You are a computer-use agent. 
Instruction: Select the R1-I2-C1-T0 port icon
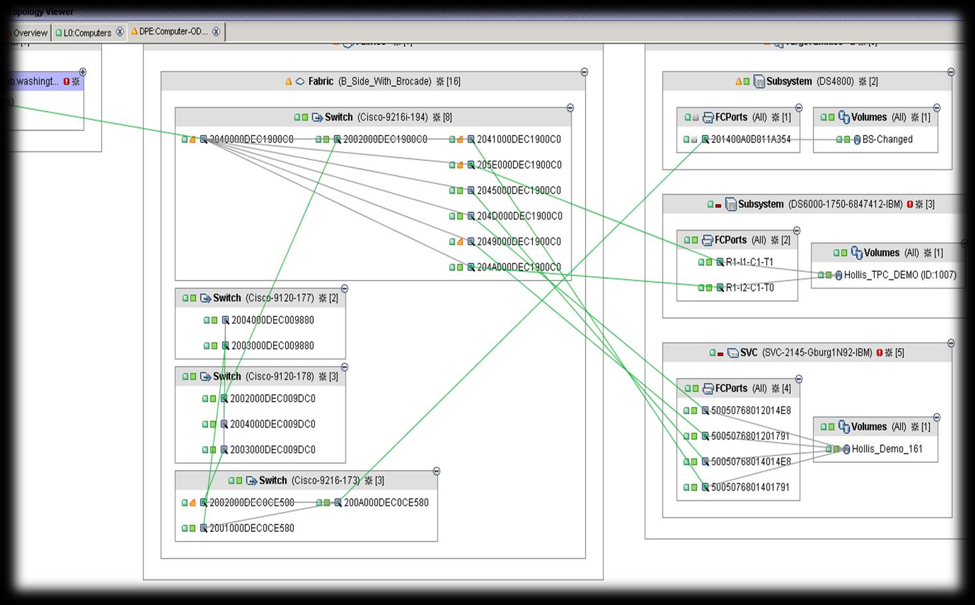point(720,288)
